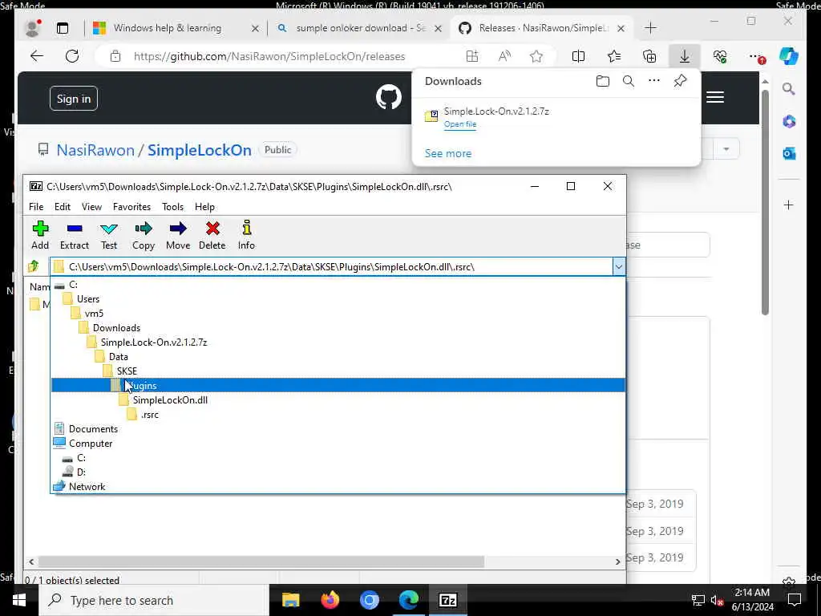The height and width of the screenshot is (616, 821).
Task: Click right arrow of 7-Zip horizontal scrollbar
Action: coord(617,561)
